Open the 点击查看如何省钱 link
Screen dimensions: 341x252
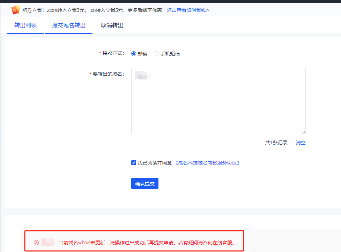click(x=188, y=10)
